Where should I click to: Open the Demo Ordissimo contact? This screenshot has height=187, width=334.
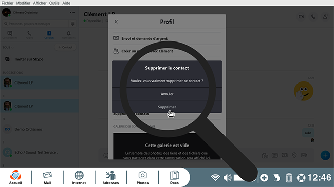40,129
